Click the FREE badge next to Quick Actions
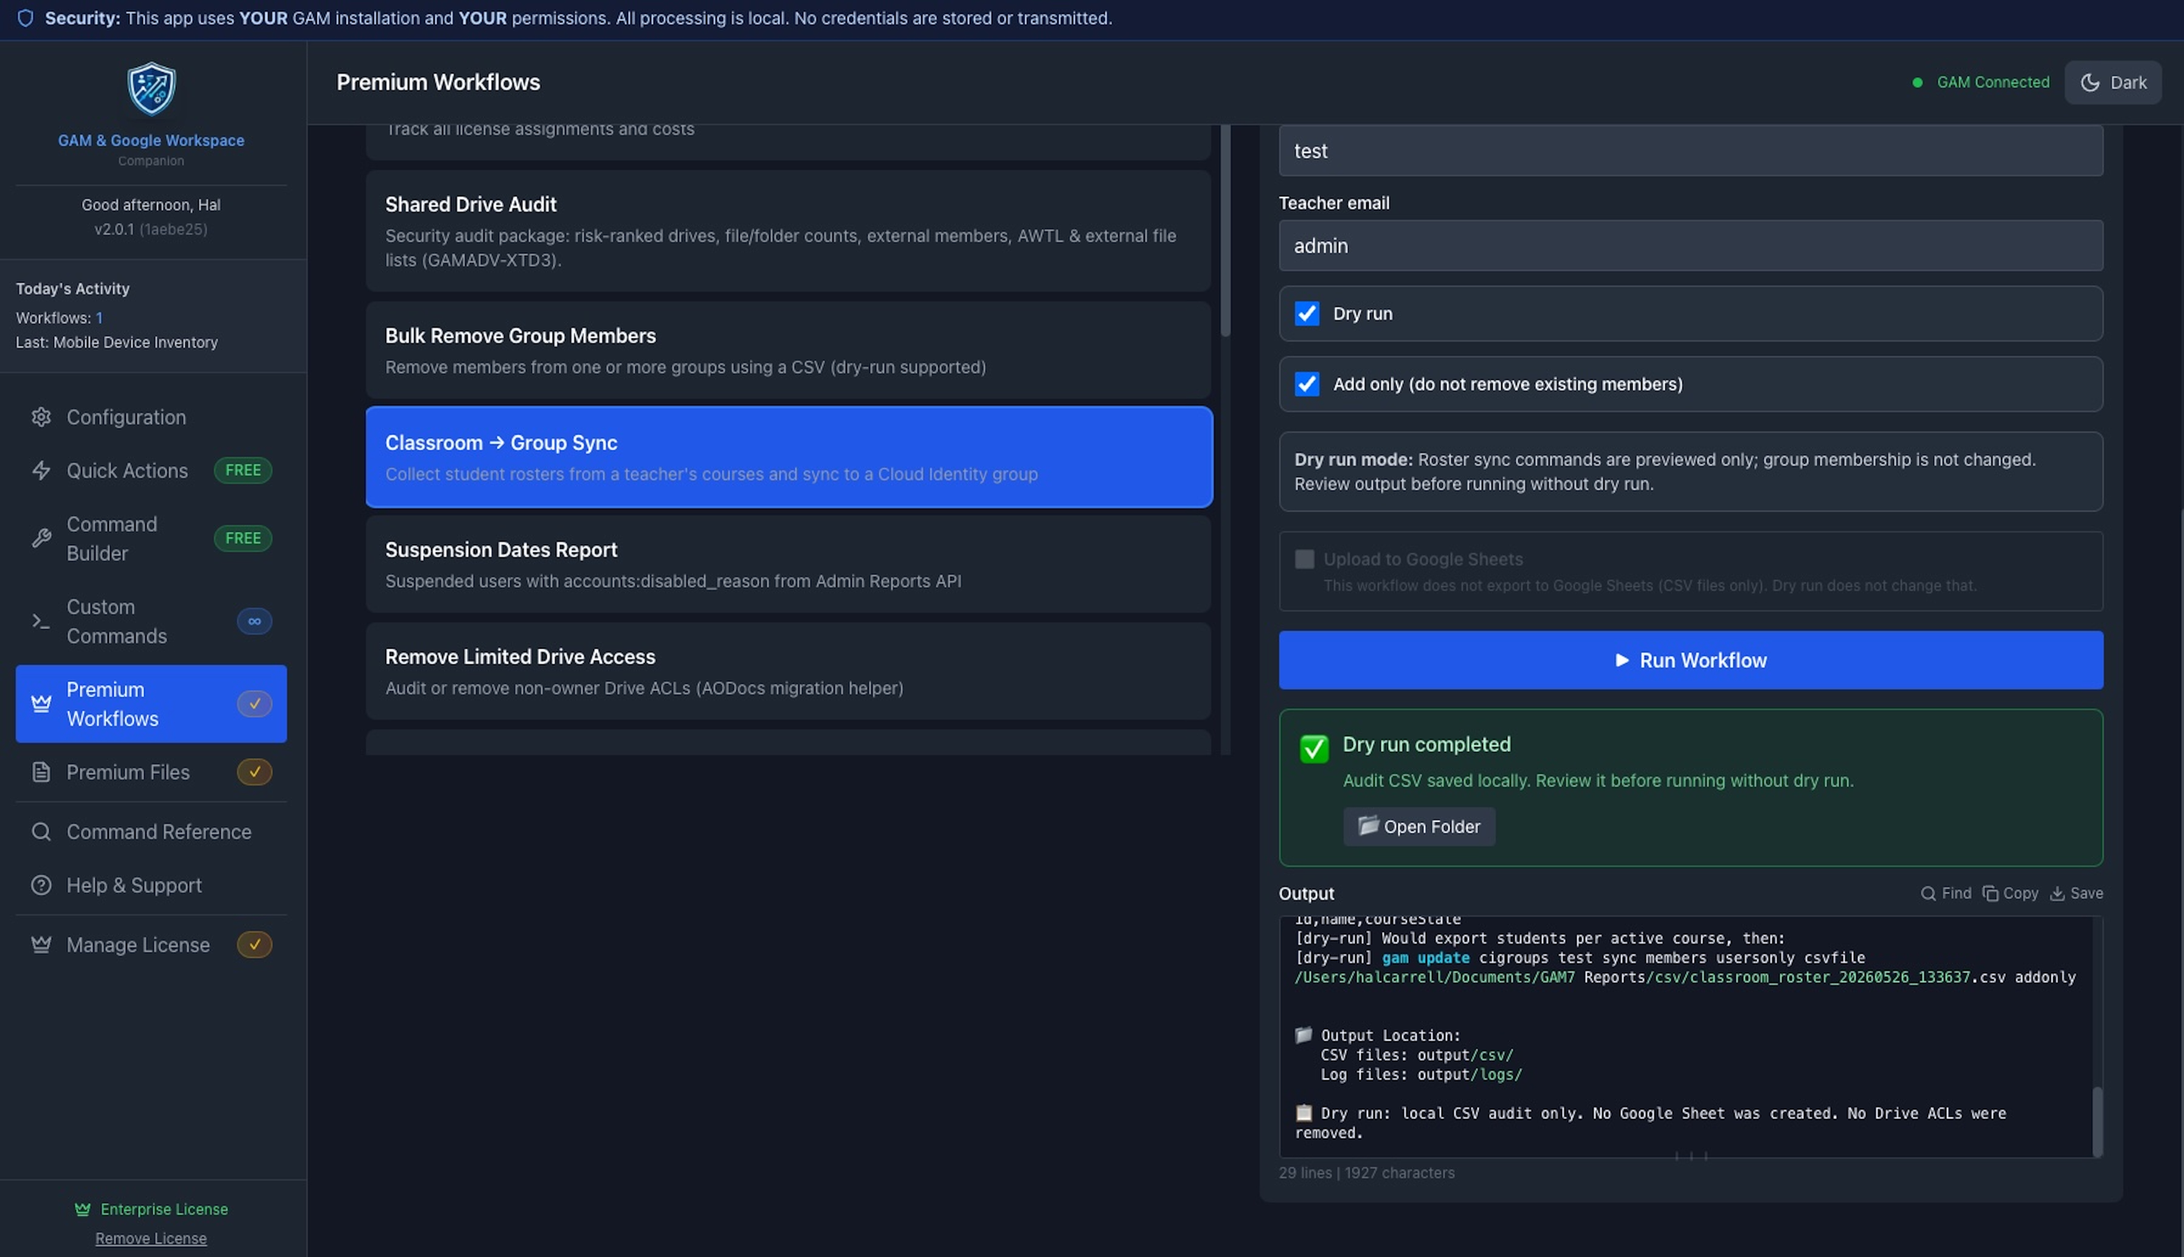 (x=243, y=470)
